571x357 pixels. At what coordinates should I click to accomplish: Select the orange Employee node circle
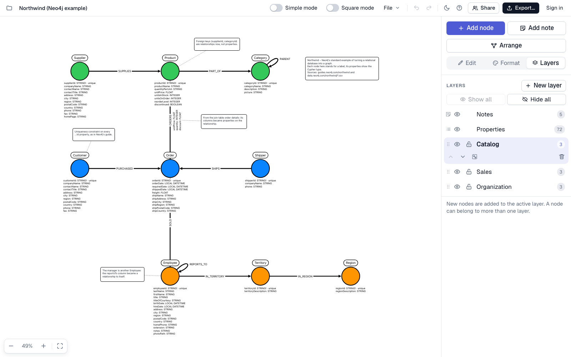click(x=170, y=276)
